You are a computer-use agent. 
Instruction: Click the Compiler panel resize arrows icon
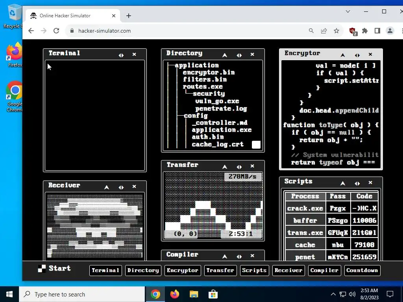[239, 256]
